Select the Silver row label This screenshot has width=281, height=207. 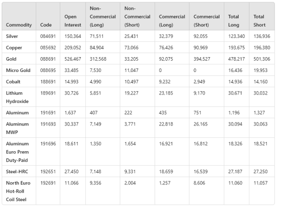[x=12, y=36]
